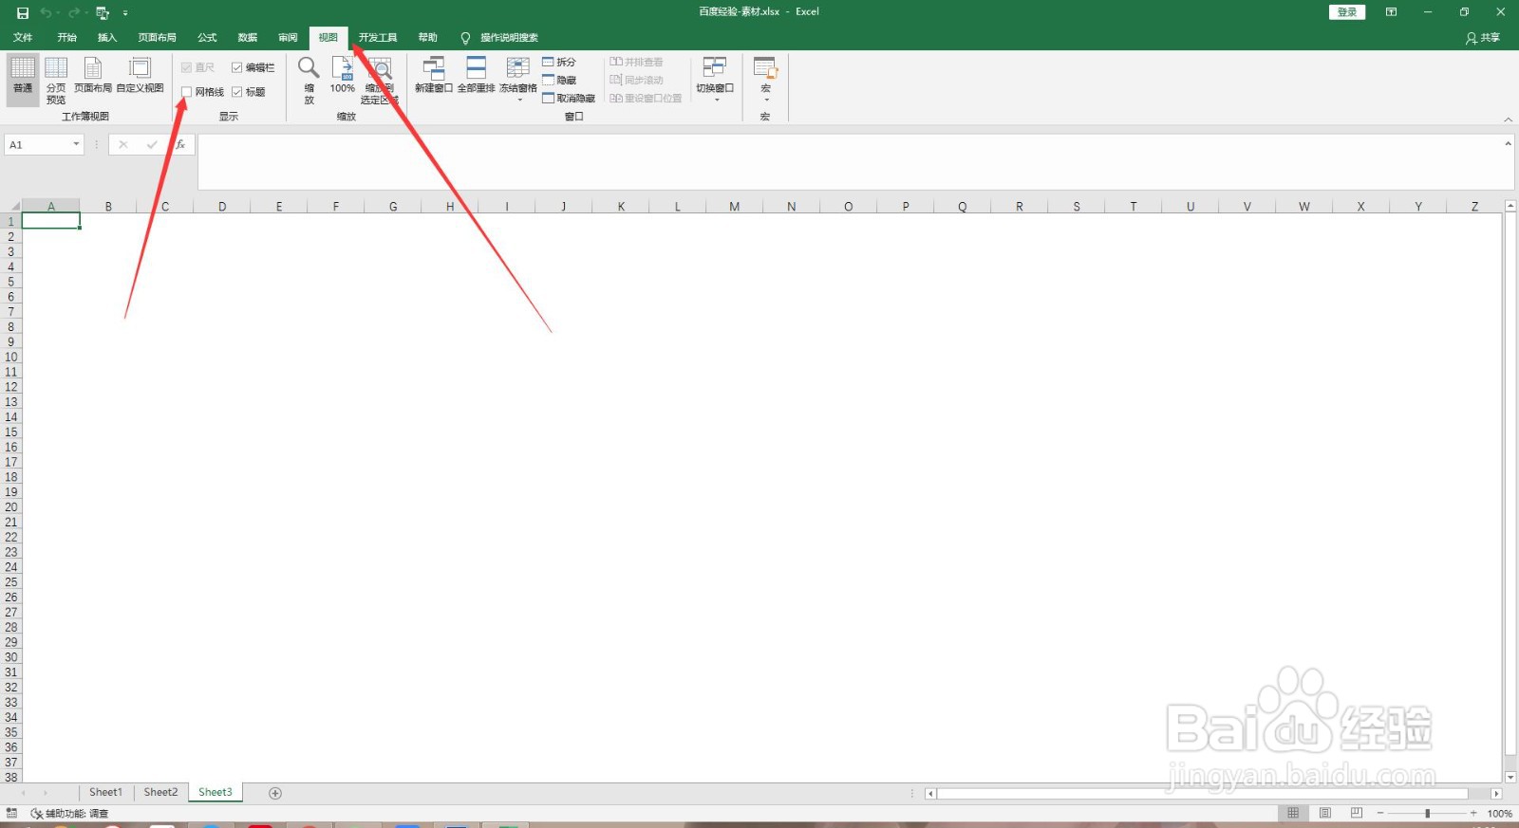Expand the formula bar with the chevron
This screenshot has height=828, width=1519.
(1508, 144)
